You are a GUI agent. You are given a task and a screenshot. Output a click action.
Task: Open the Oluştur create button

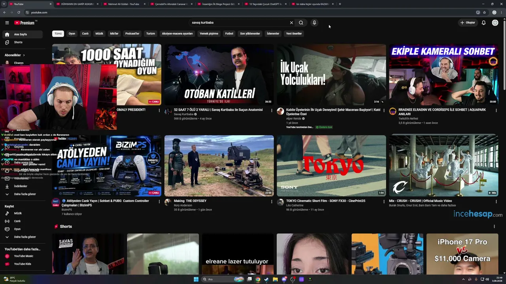pyautogui.click(x=468, y=23)
